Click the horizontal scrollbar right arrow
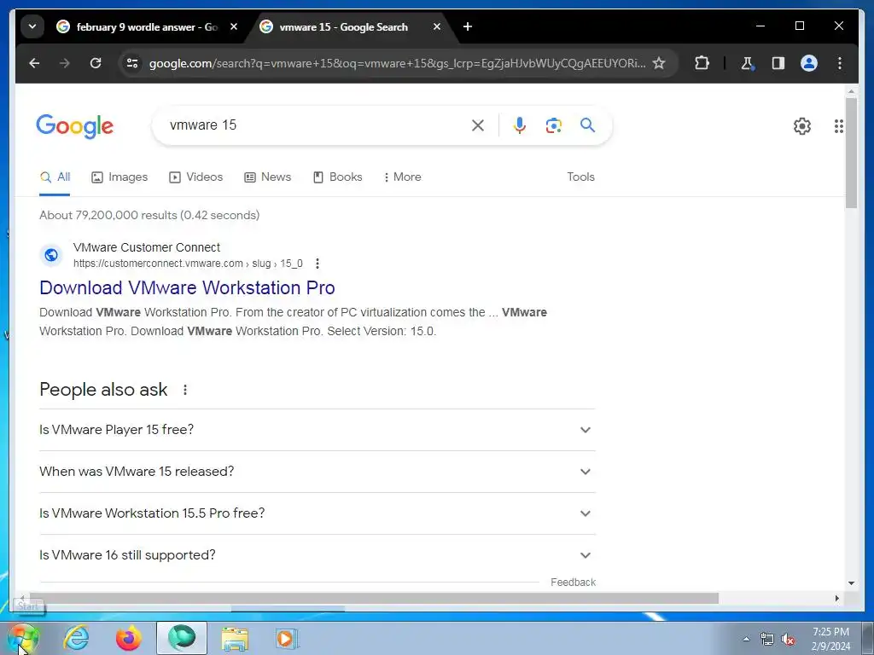This screenshot has width=874, height=655. pyautogui.click(x=836, y=598)
